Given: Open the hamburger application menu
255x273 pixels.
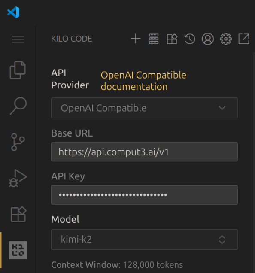Looking at the screenshot, I should tap(18, 39).
